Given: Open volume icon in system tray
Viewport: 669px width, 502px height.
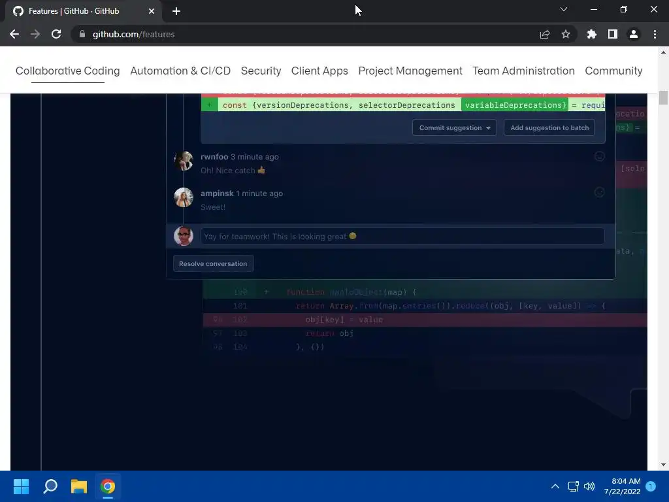Looking at the screenshot, I should pyautogui.click(x=589, y=486).
